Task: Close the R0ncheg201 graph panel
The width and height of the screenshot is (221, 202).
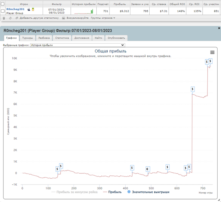Action: click(219, 28)
